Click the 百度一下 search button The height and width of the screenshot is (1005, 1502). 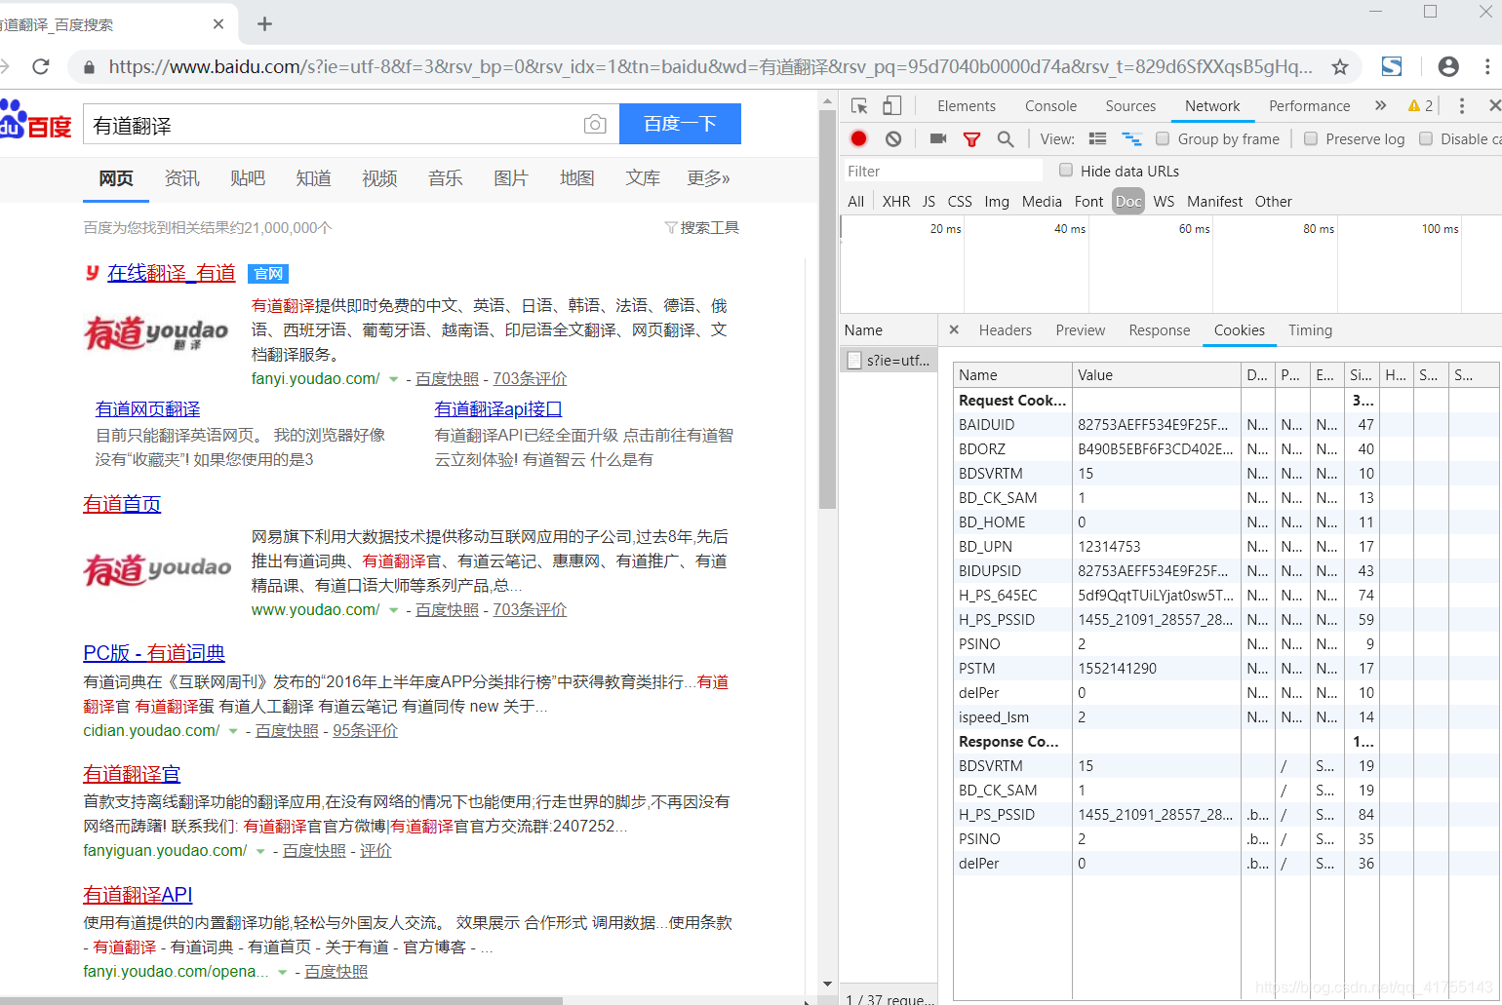point(680,124)
